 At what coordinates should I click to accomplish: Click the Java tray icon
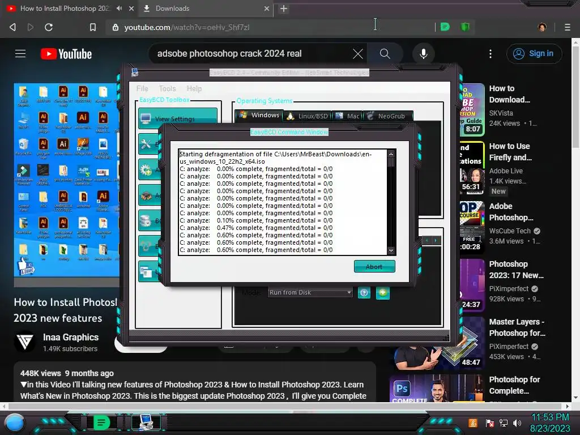473,423
